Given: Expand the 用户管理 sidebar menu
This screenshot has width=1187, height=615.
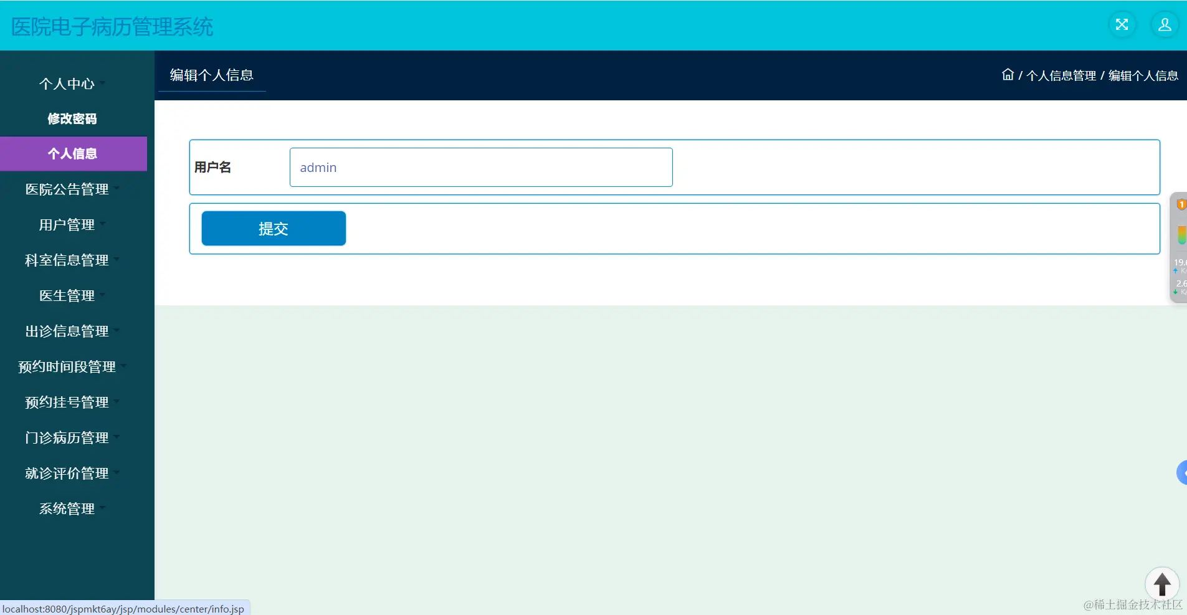Looking at the screenshot, I should 73,224.
